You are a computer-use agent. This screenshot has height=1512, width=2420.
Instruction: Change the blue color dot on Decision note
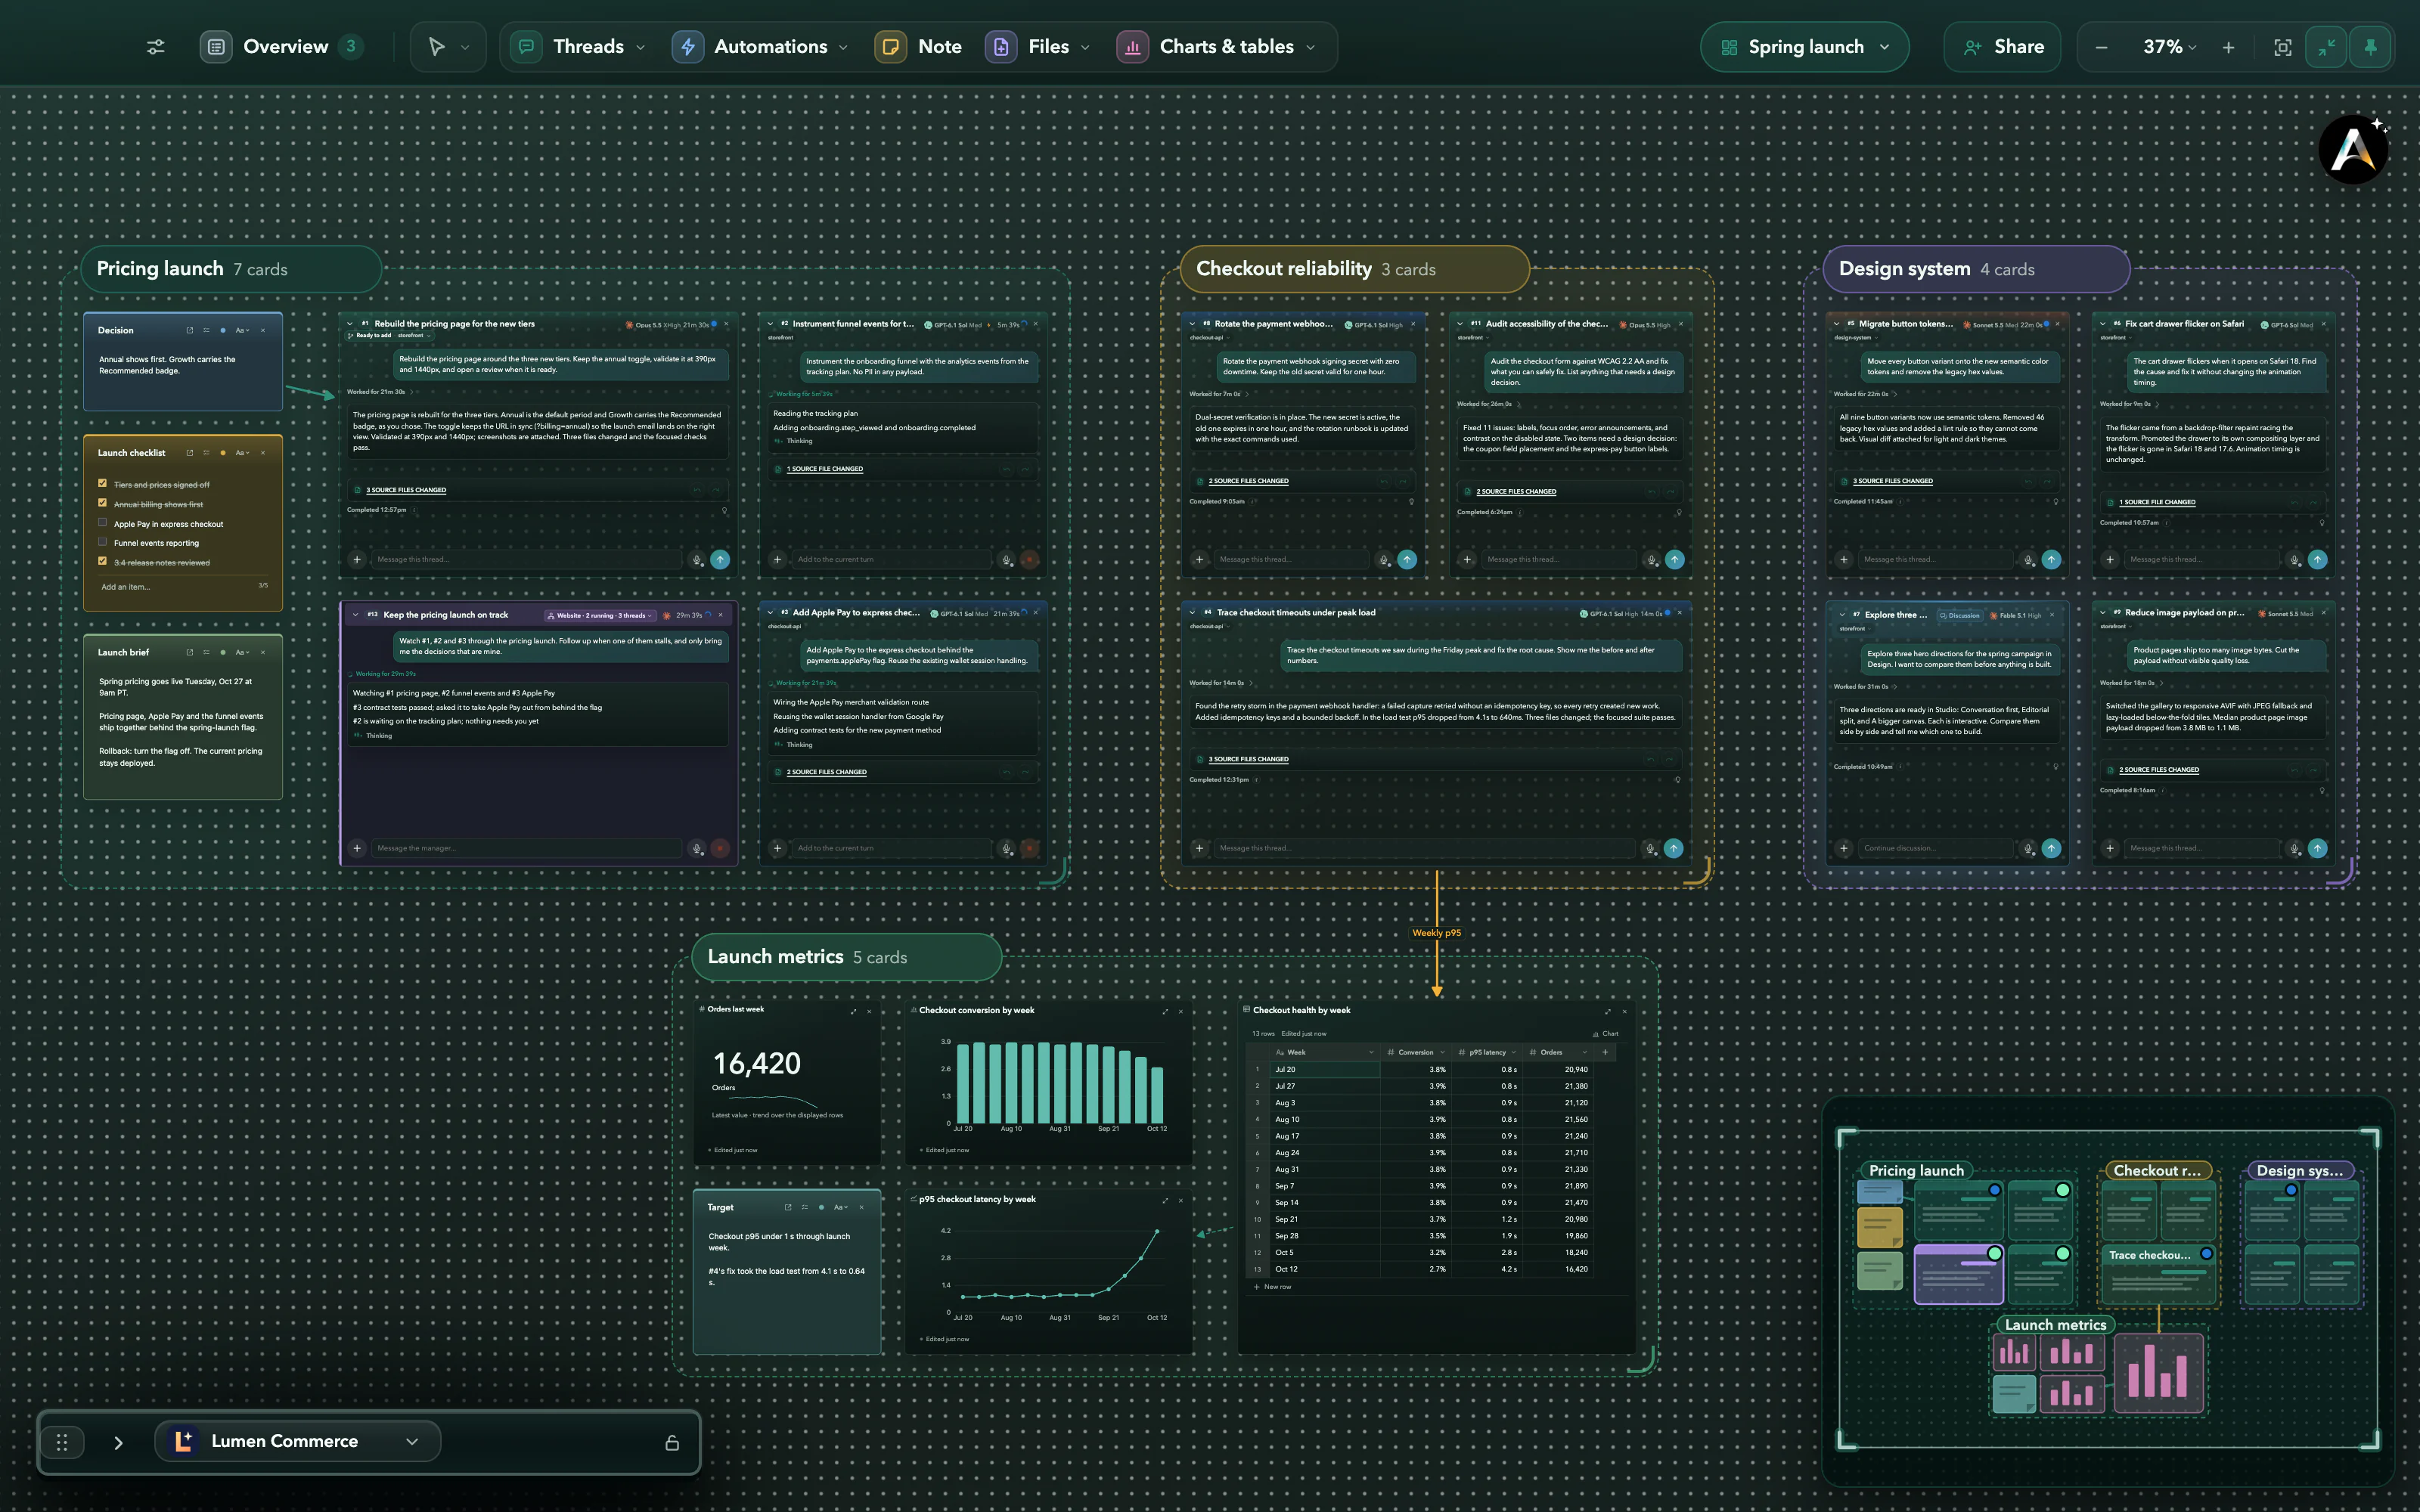pyautogui.click(x=223, y=330)
